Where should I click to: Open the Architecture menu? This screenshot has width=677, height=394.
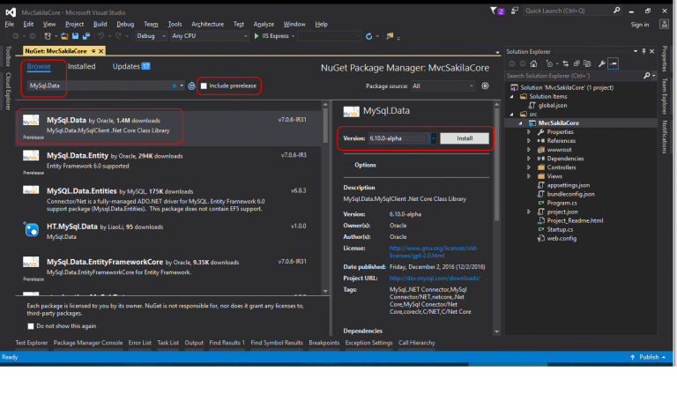point(207,24)
